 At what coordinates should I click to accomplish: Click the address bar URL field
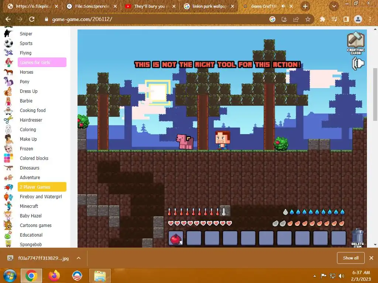pyautogui.click(x=154, y=19)
